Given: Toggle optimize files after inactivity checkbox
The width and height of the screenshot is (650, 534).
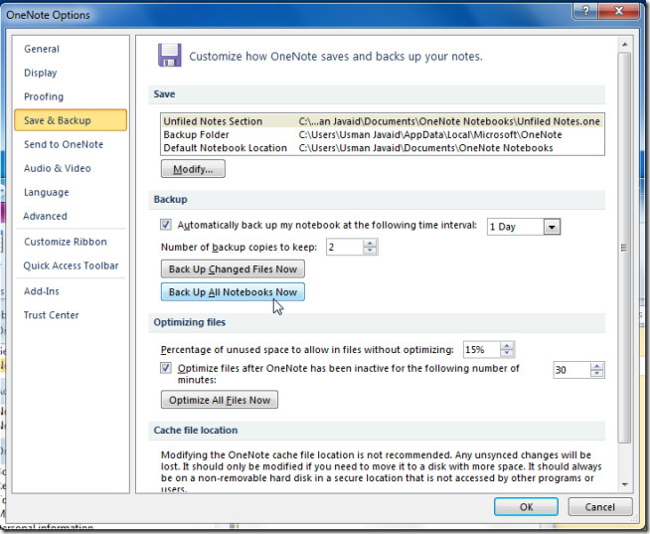Looking at the screenshot, I should (166, 368).
